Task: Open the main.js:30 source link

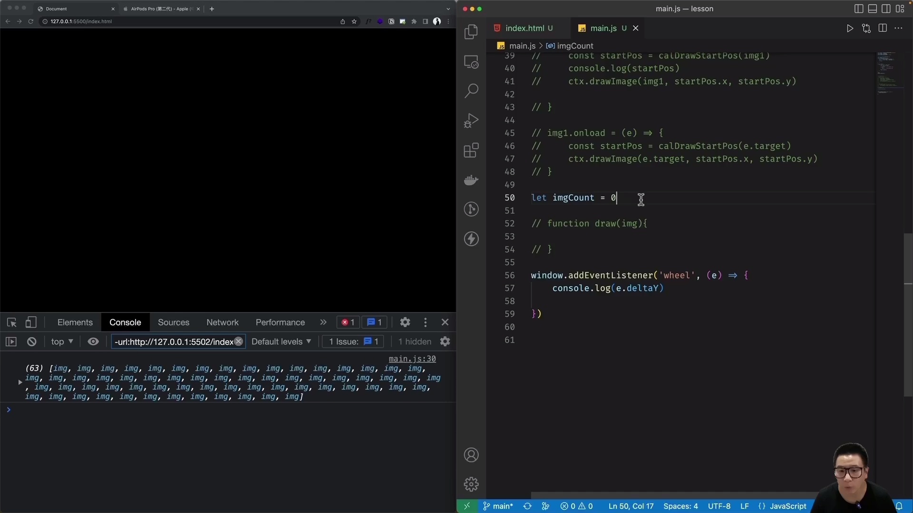Action: point(412,359)
